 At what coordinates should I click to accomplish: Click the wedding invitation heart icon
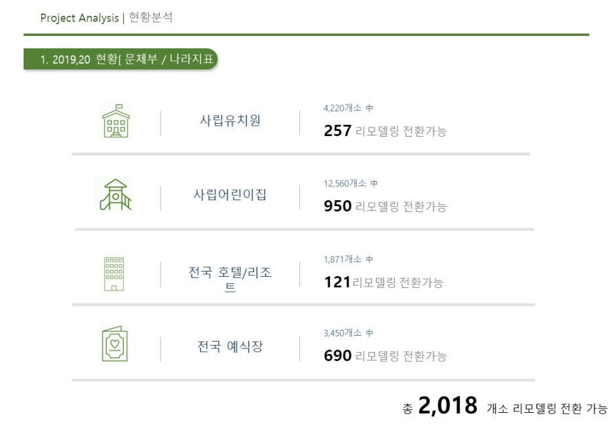coord(115,344)
